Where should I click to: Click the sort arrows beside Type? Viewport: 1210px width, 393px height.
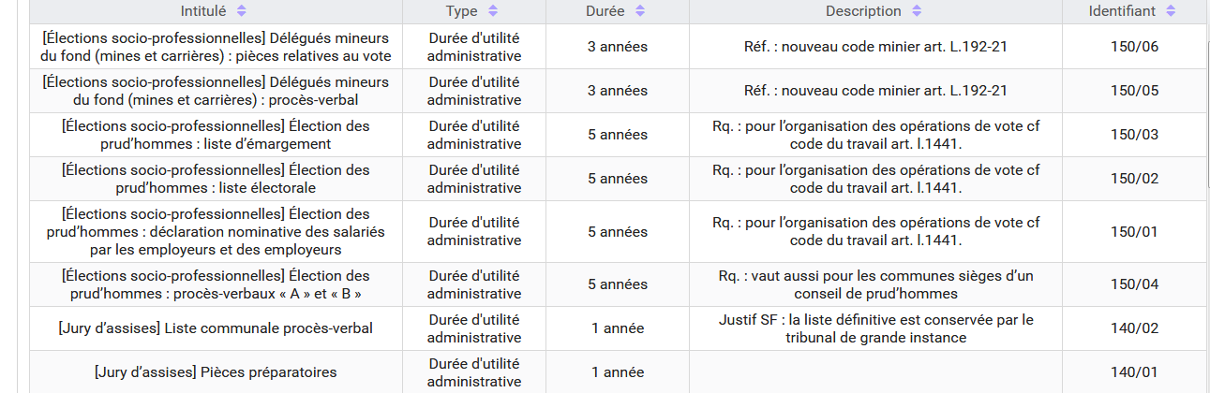coord(493,11)
